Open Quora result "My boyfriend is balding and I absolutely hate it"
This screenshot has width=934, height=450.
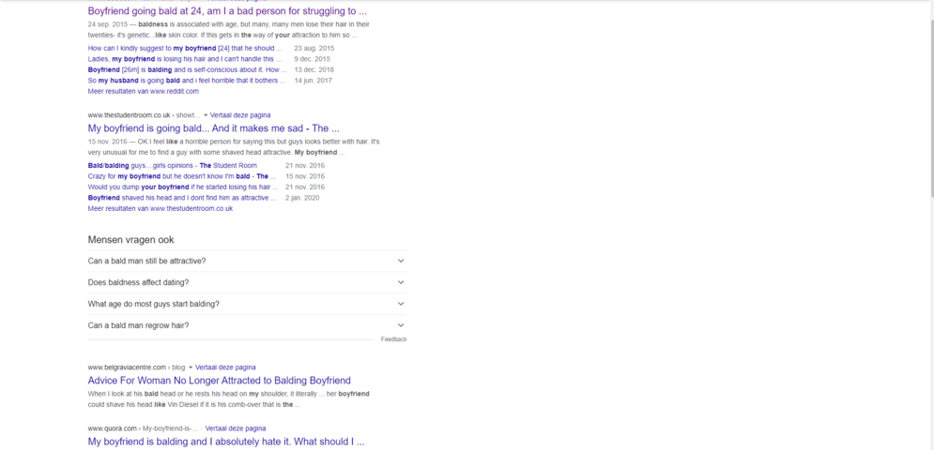click(225, 441)
